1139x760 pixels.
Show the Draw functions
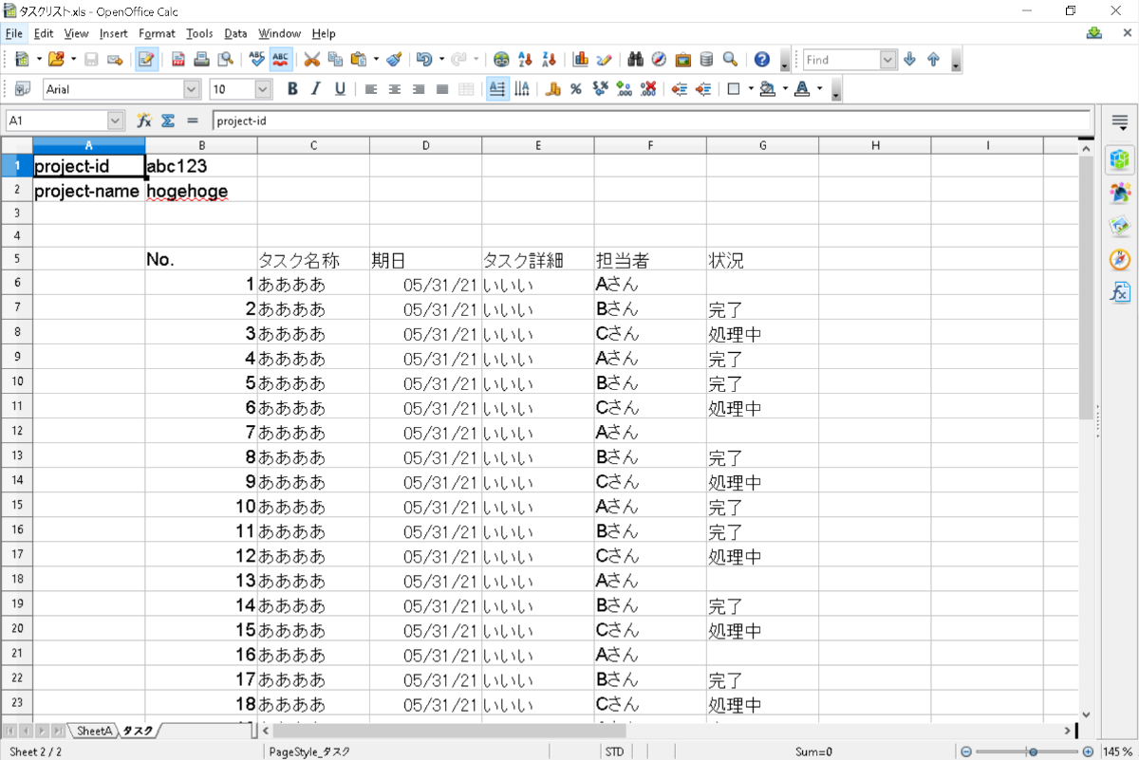(604, 59)
